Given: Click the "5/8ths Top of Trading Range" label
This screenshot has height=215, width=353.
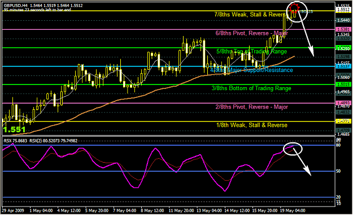Looking at the screenshot, I should click(x=252, y=51).
